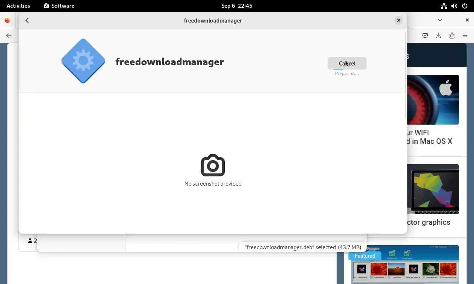Open the WiFi Mac OS X article thumbnail
Screen dimensions: 474x284
coord(433,99)
